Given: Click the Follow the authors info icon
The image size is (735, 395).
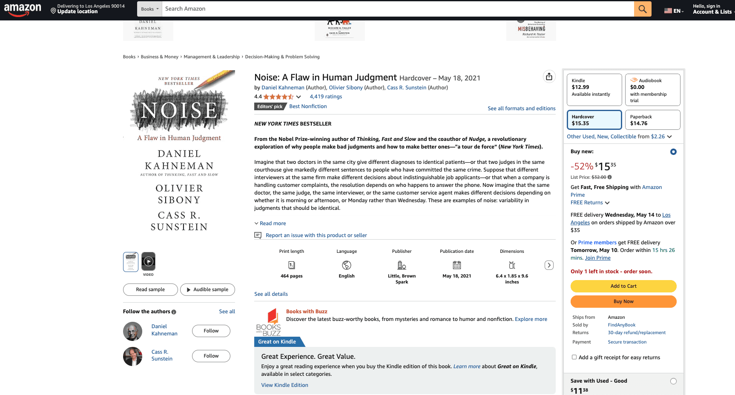Looking at the screenshot, I should click(174, 312).
